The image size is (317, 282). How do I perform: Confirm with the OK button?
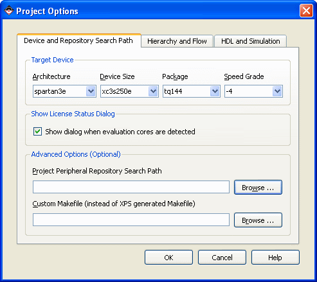coord(168,258)
